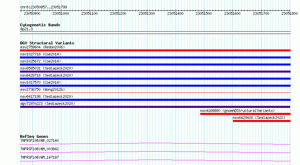The image size is (300, 165).
Task: Open variant label dgv7297n223 (Sedlazeck2020)
Action: click(x=48, y=104)
